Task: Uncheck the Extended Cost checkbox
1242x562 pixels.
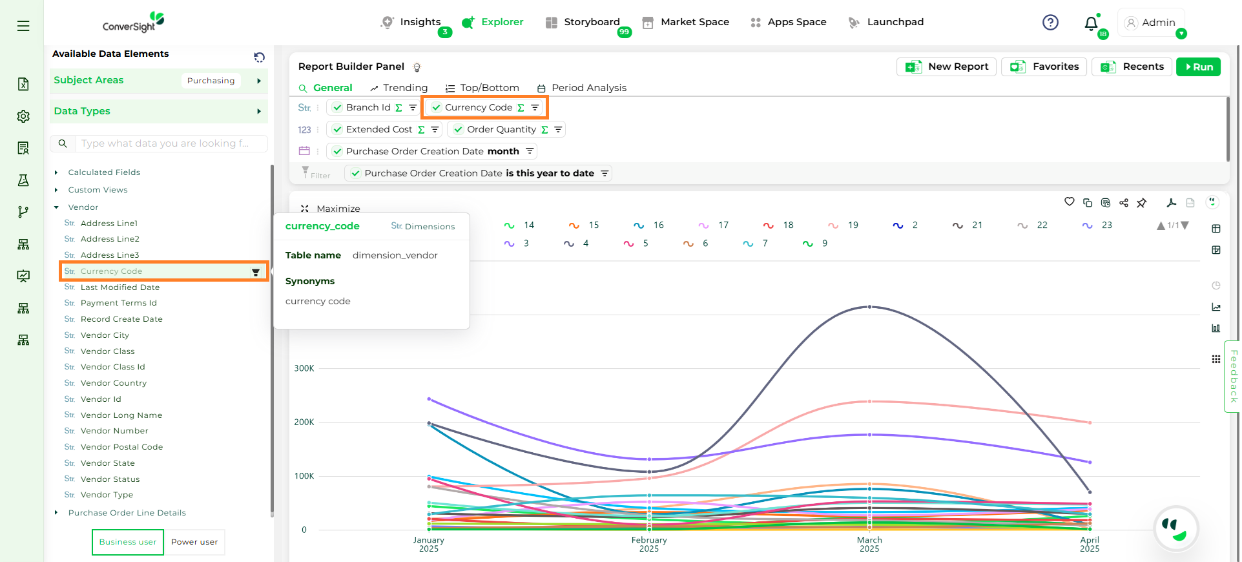Action: coord(337,130)
